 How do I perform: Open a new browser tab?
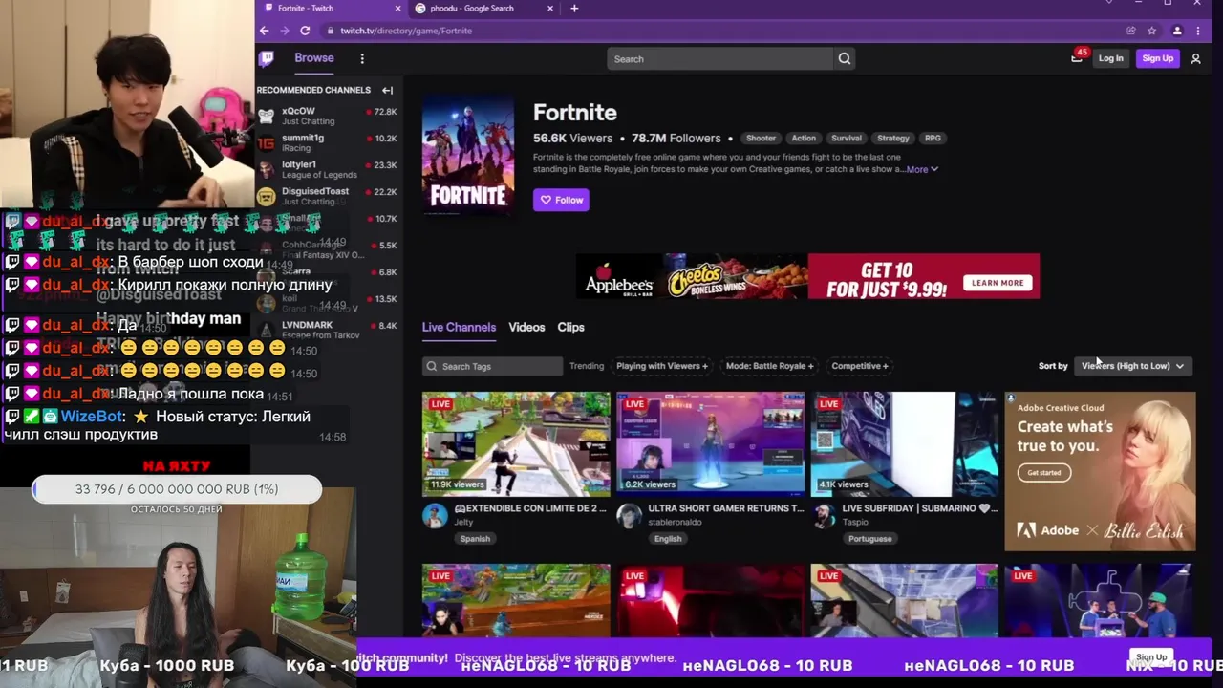tap(574, 9)
